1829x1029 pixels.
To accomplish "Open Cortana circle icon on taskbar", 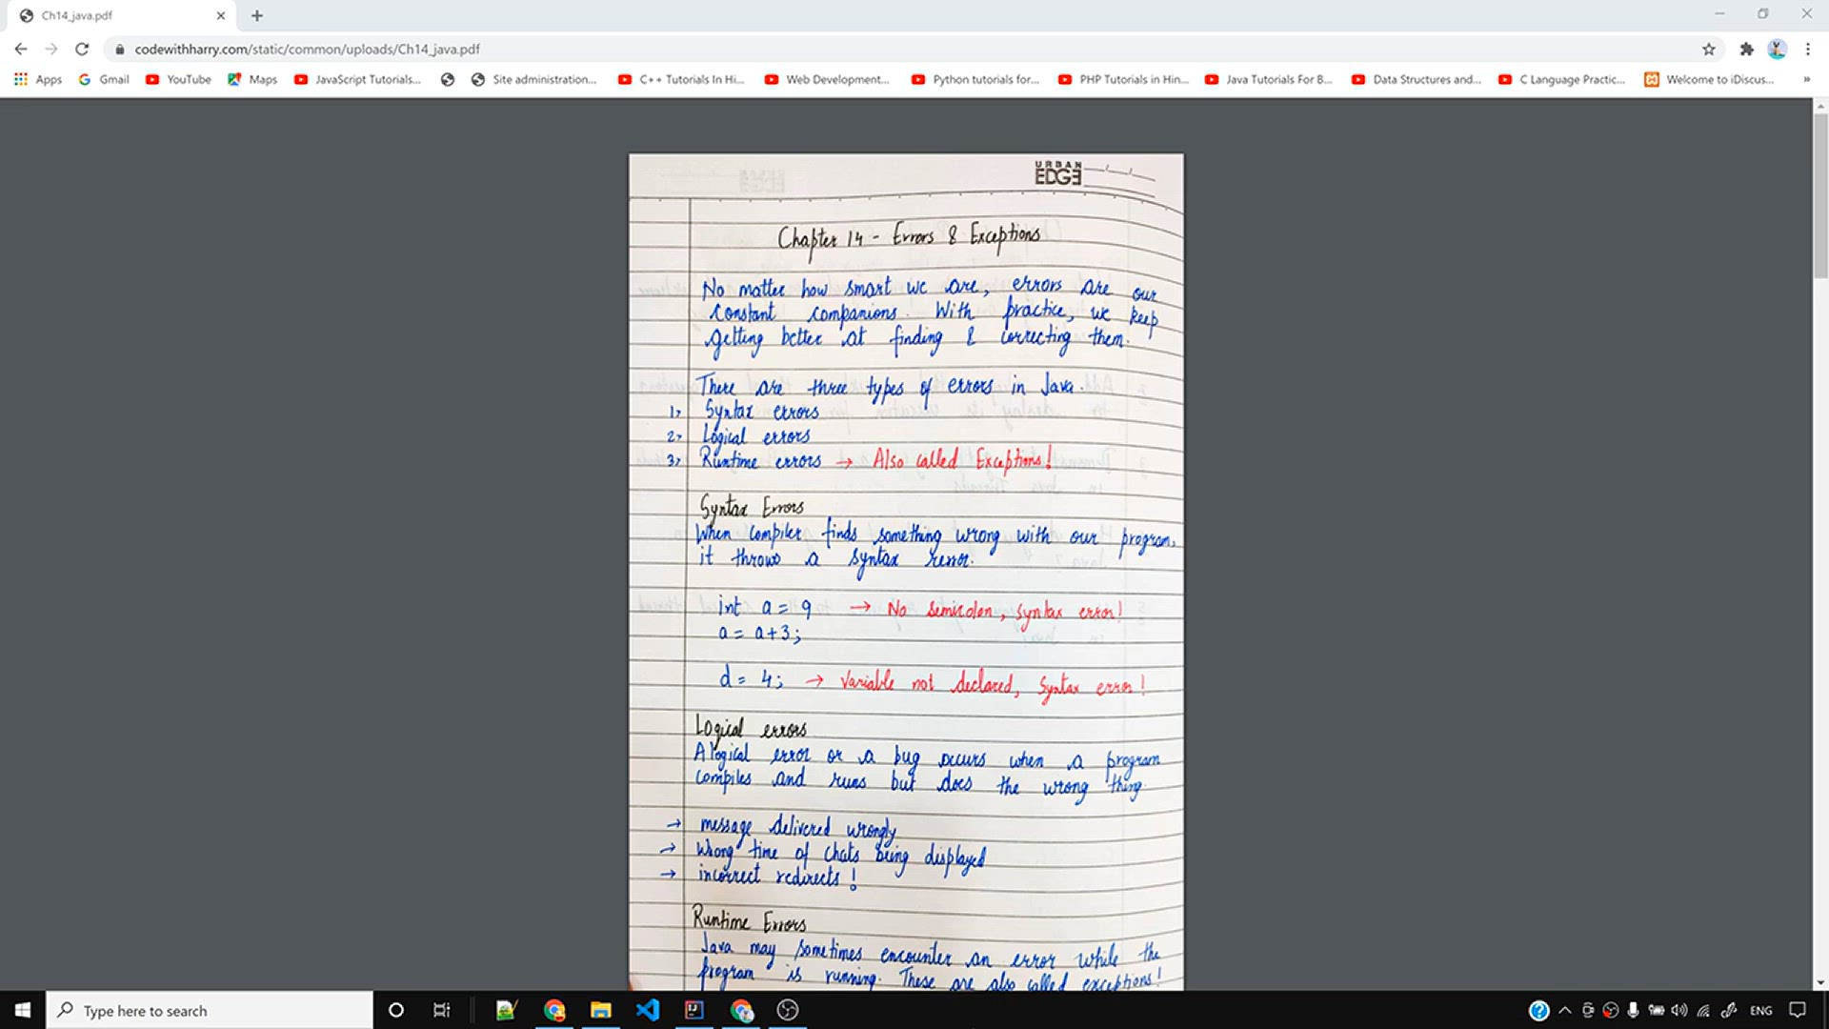I will pyautogui.click(x=396, y=1010).
